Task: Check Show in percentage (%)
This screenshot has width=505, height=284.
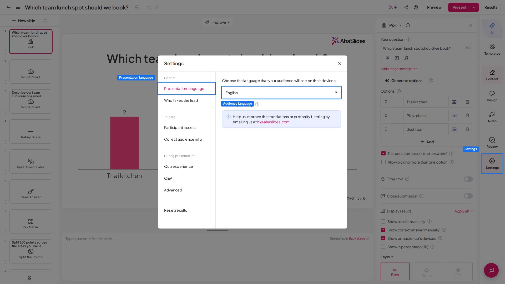Action: click(383, 247)
